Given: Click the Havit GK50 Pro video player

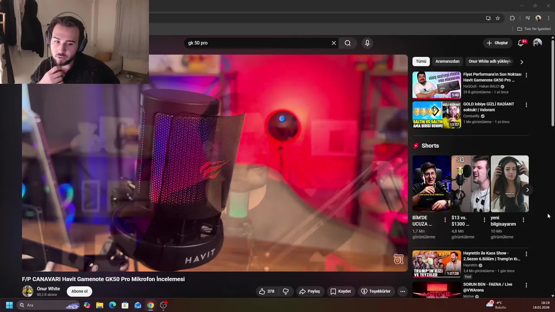Looking at the screenshot, I should pyautogui.click(x=215, y=163).
